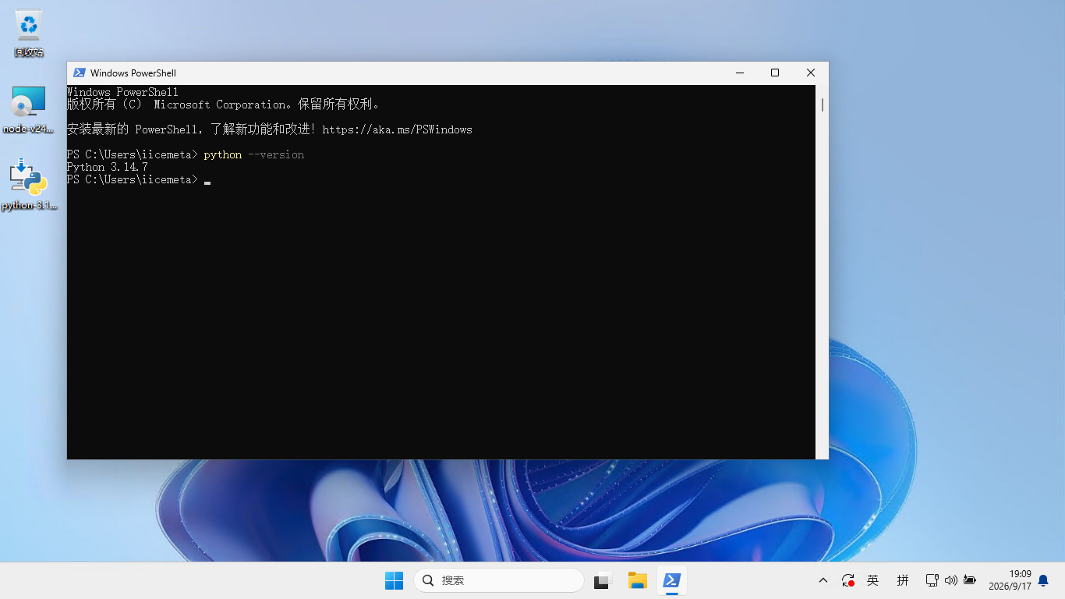Click the taskbar search box

coord(499,580)
